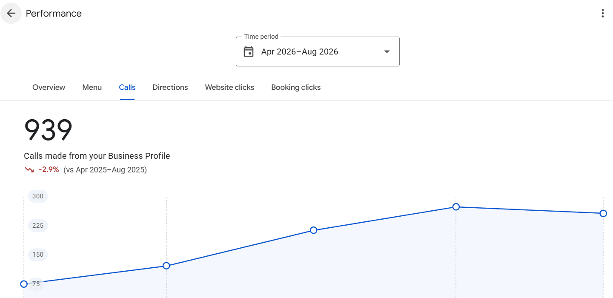Click the '(vs Apr 2025–Aug 2025)' comparison text

[x=105, y=170]
